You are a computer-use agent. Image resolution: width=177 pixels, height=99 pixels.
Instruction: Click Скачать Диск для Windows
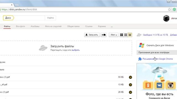coord(160,45)
